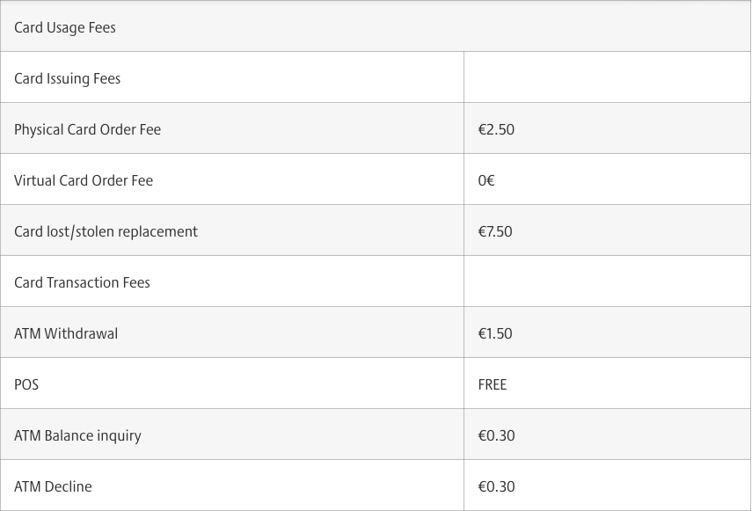
Task: Click the Card Transaction Fees label
Action: click(x=82, y=282)
